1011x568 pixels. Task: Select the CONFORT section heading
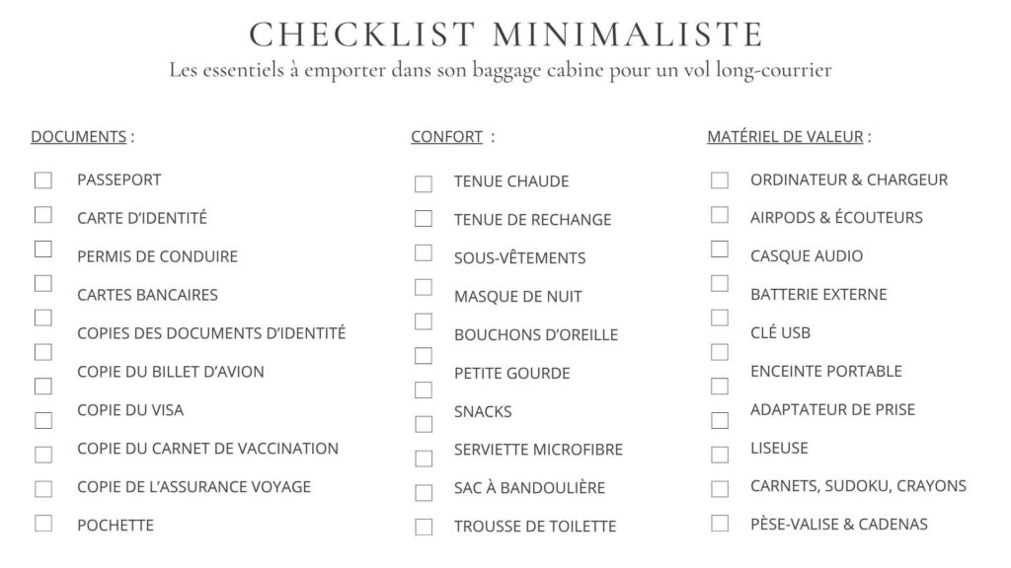tap(446, 137)
